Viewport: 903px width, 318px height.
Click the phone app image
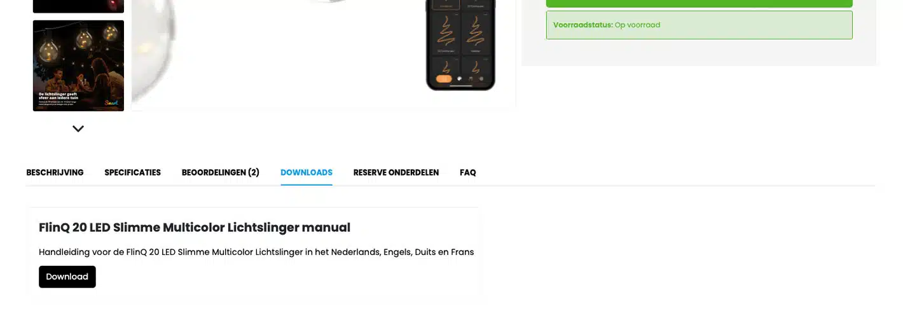click(460, 45)
